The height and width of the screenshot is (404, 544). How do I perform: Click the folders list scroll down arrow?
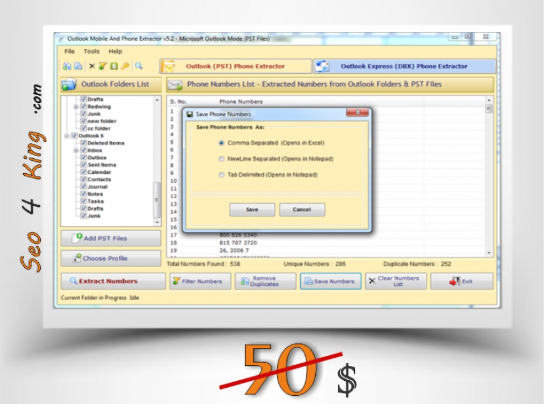click(157, 222)
